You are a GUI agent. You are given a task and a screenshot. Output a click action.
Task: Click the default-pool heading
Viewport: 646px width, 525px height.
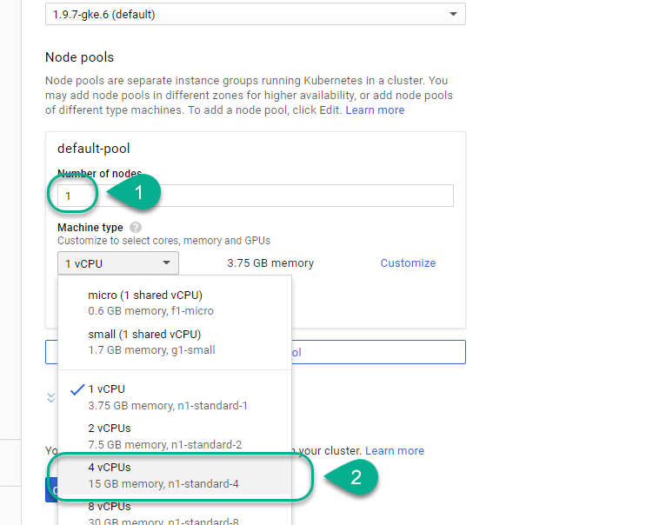click(x=94, y=149)
